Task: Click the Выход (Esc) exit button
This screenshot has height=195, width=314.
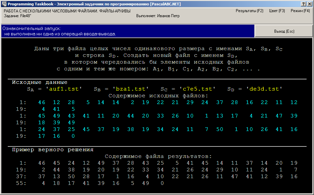Action: click(284, 31)
